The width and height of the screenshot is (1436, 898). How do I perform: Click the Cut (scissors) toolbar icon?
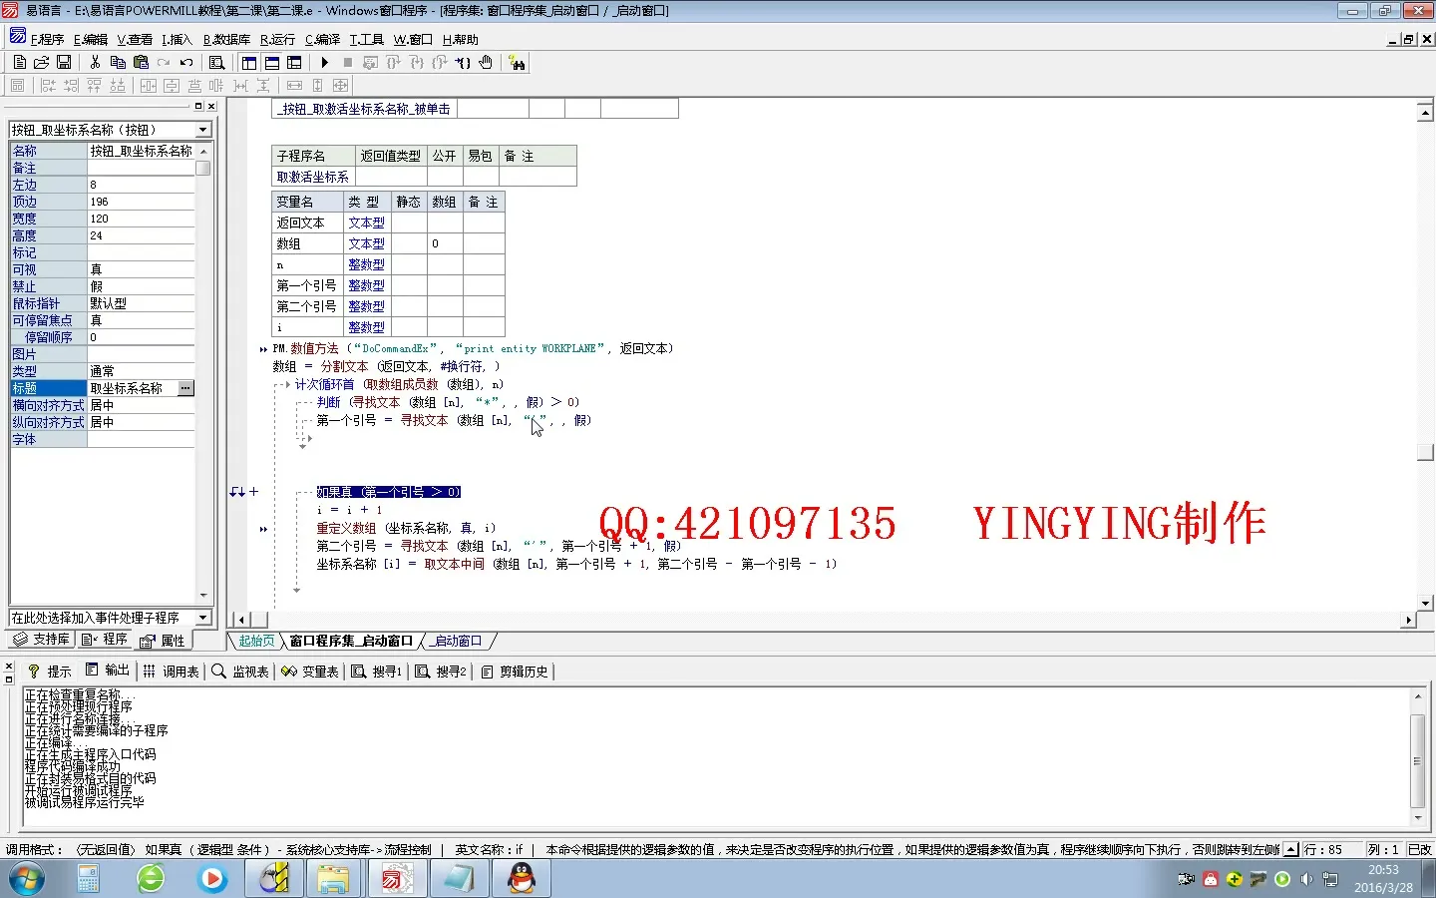95,63
